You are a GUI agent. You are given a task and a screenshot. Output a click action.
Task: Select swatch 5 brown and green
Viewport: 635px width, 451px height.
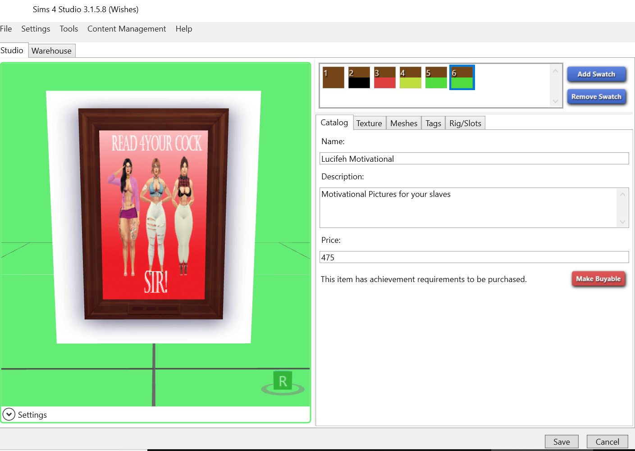click(436, 77)
